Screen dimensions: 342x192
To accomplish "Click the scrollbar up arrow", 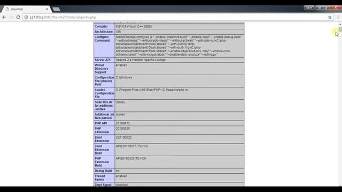I will tap(340, 24).
